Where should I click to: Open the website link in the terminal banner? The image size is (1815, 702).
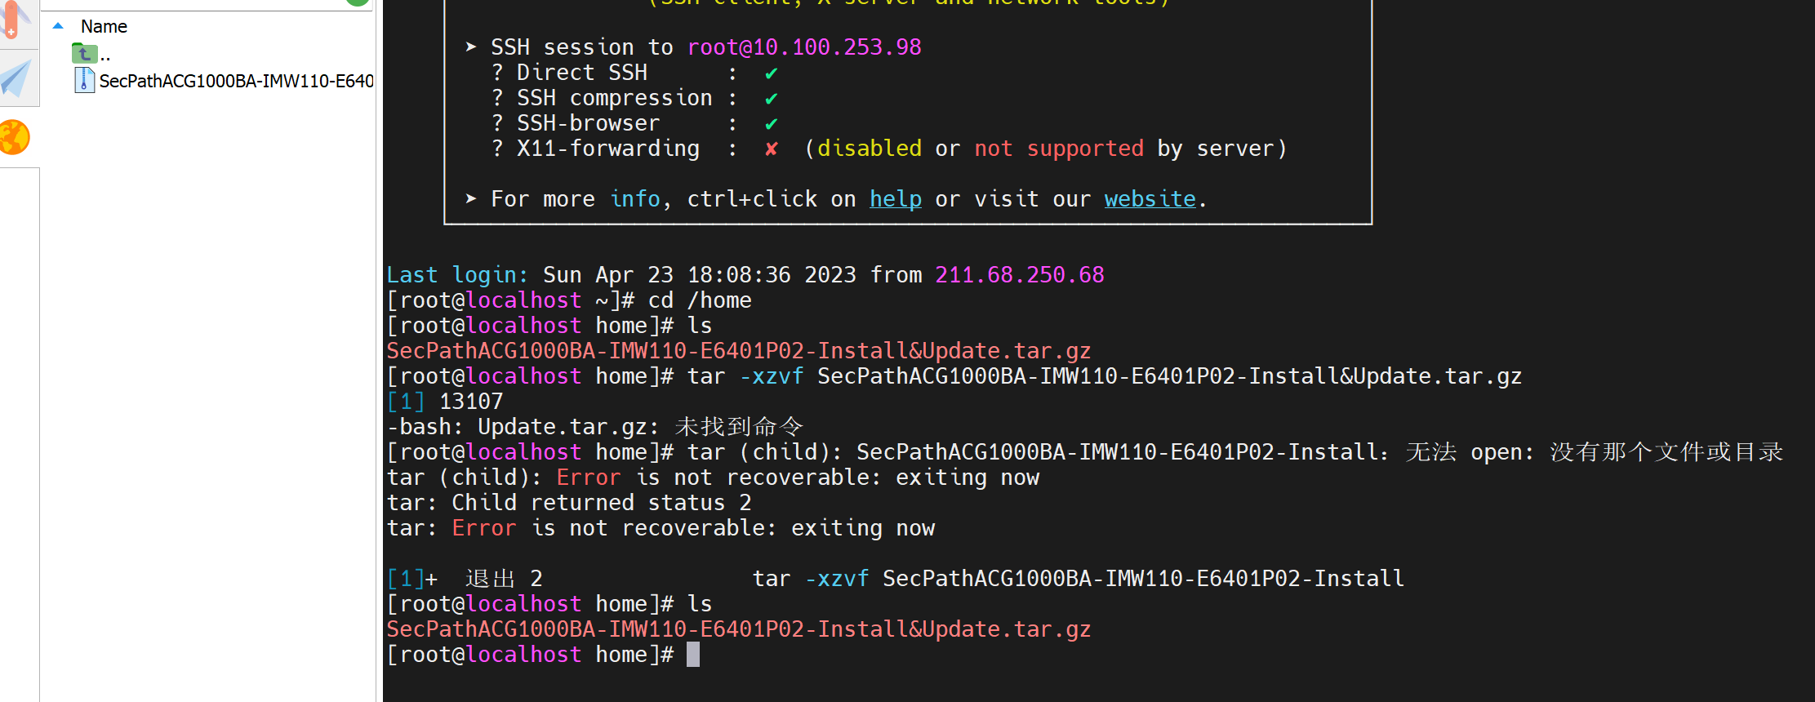pos(1150,199)
